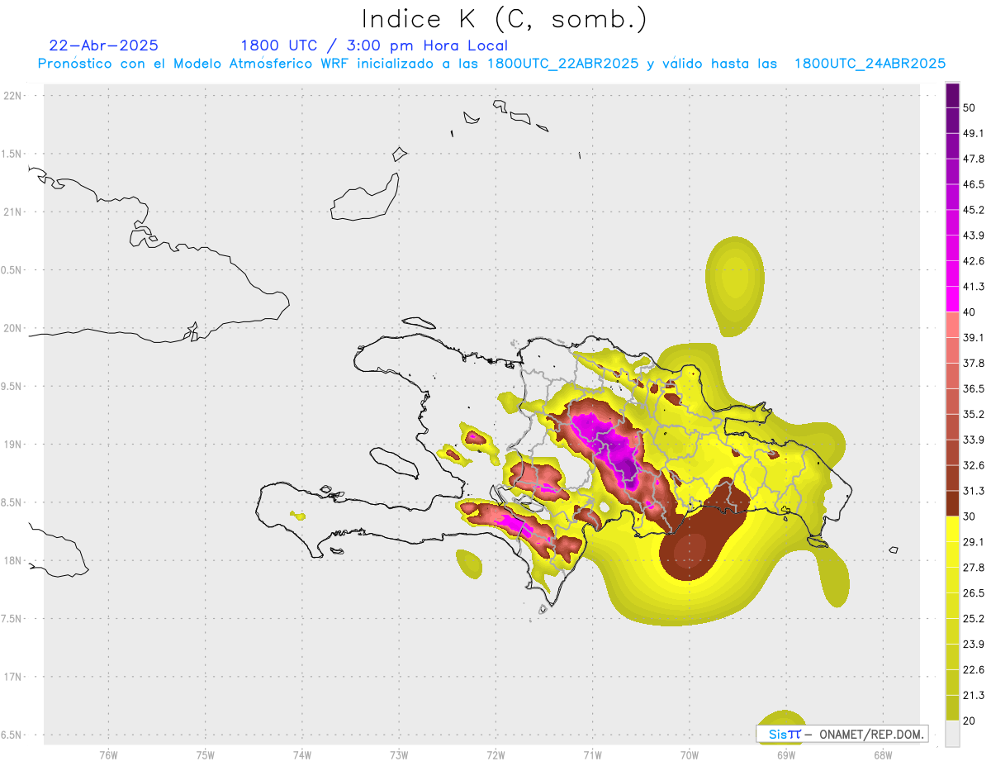Click the colorbar value "33.9"

(x=973, y=440)
